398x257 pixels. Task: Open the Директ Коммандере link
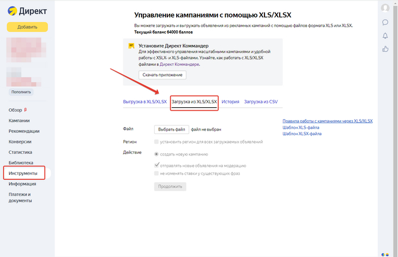[179, 64]
